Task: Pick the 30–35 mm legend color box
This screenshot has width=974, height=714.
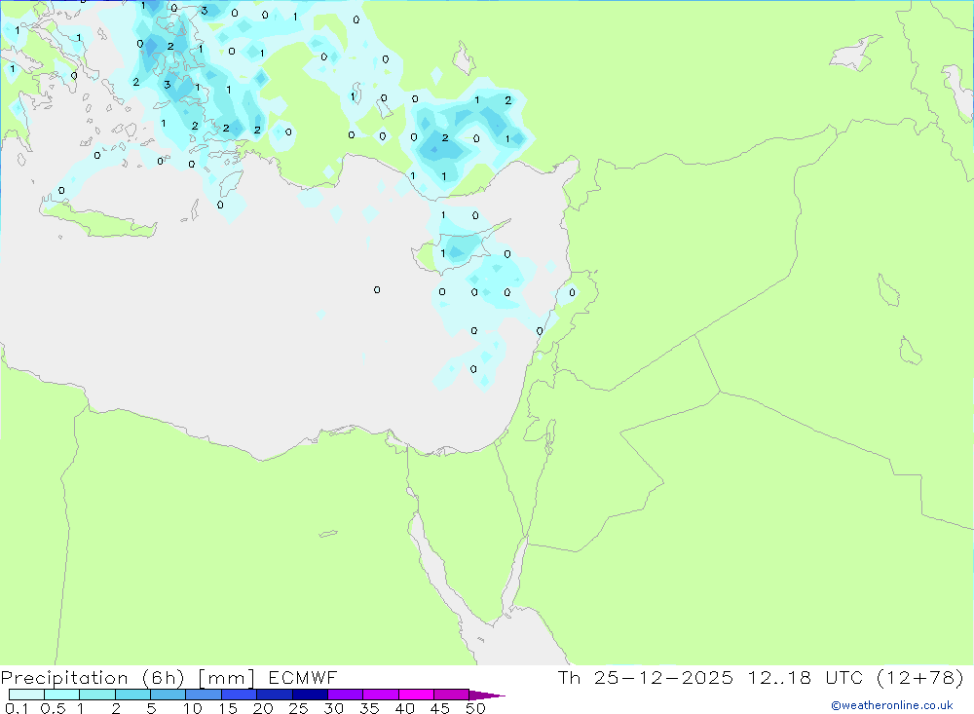Action: (x=346, y=695)
